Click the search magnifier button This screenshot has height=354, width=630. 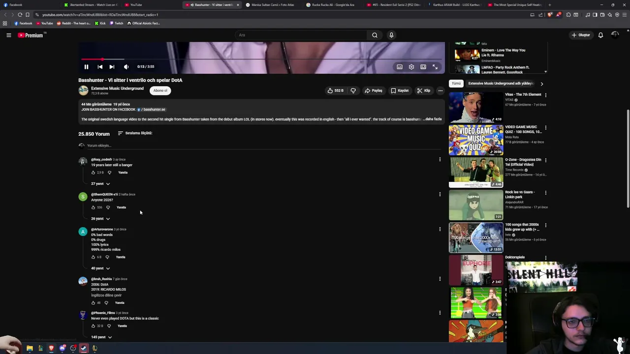375,35
